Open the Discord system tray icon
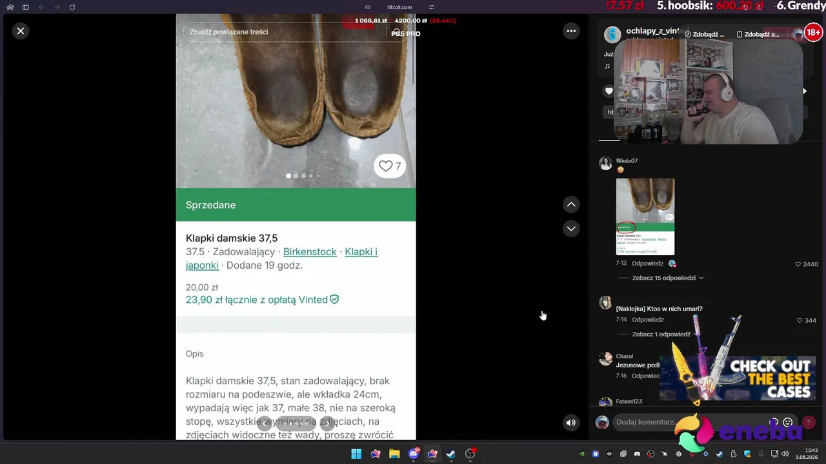 [x=637, y=454]
